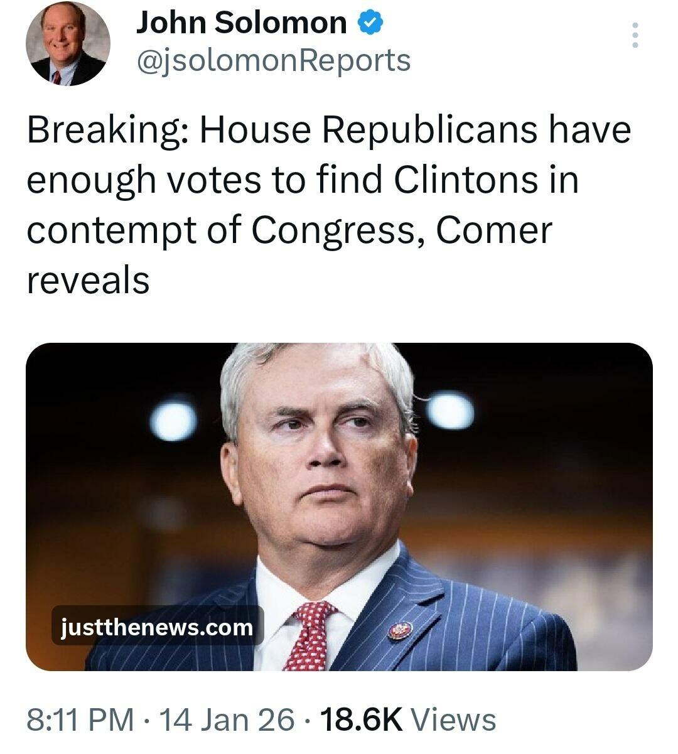Click the word "Clintons" in the tweet

(466, 180)
